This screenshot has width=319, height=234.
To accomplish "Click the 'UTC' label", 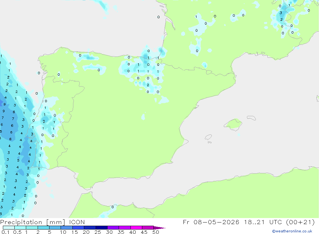I will (276, 222).
